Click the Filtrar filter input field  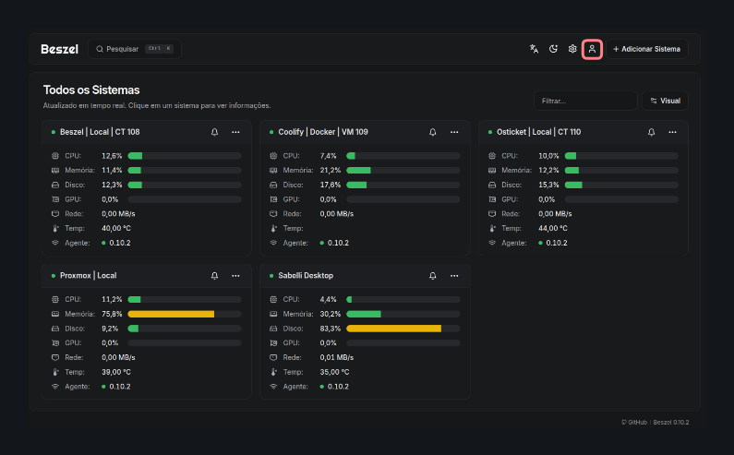pyautogui.click(x=585, y=101)
